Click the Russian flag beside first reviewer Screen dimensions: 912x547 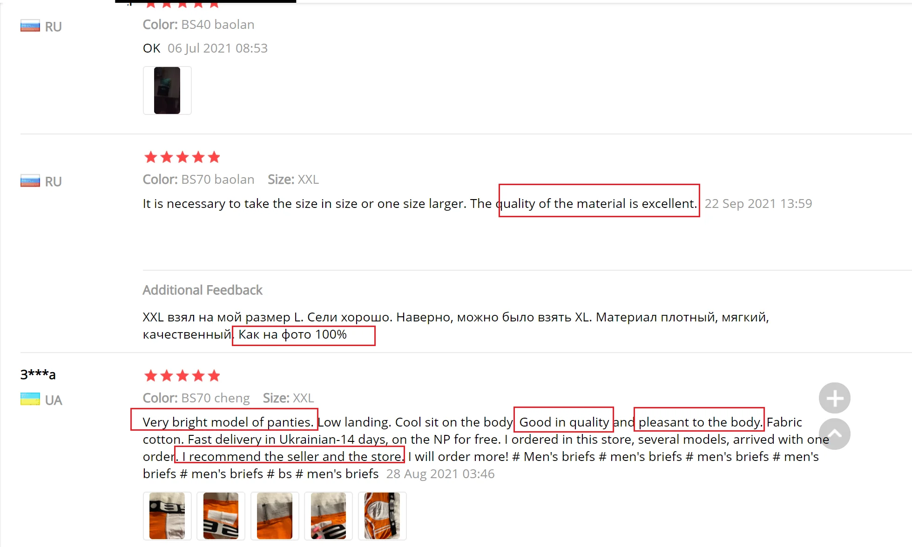(x=30, y=26)
